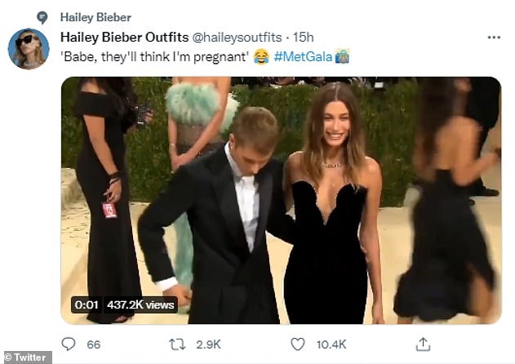This screenshot has width=515, height=364.
Task: Open the tweet via 15h timestamp
Action: tap(304, 38)
